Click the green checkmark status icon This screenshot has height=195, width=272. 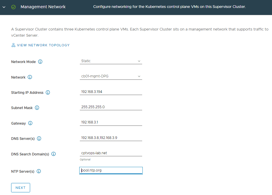(x=13, y=7)
